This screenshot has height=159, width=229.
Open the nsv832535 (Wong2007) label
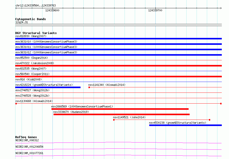[31, 69]
